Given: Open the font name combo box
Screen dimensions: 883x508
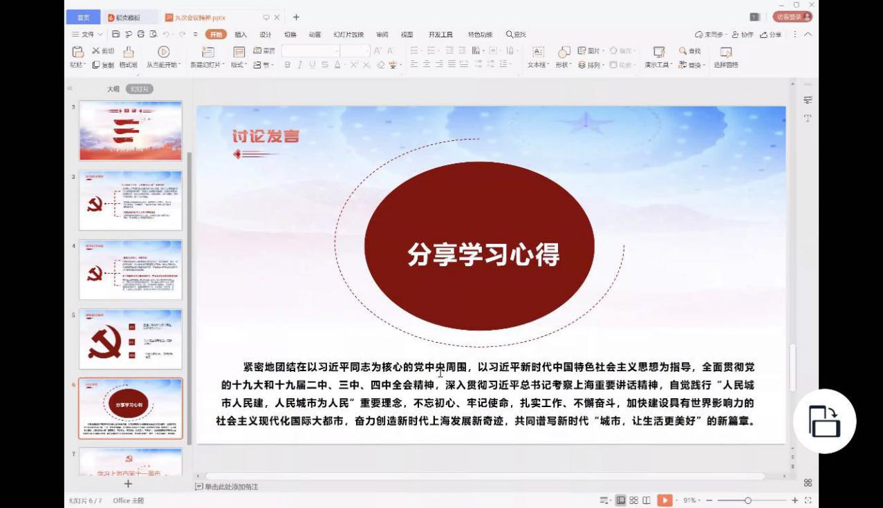Looking at the screenshot, I should (x=310, y=51).
